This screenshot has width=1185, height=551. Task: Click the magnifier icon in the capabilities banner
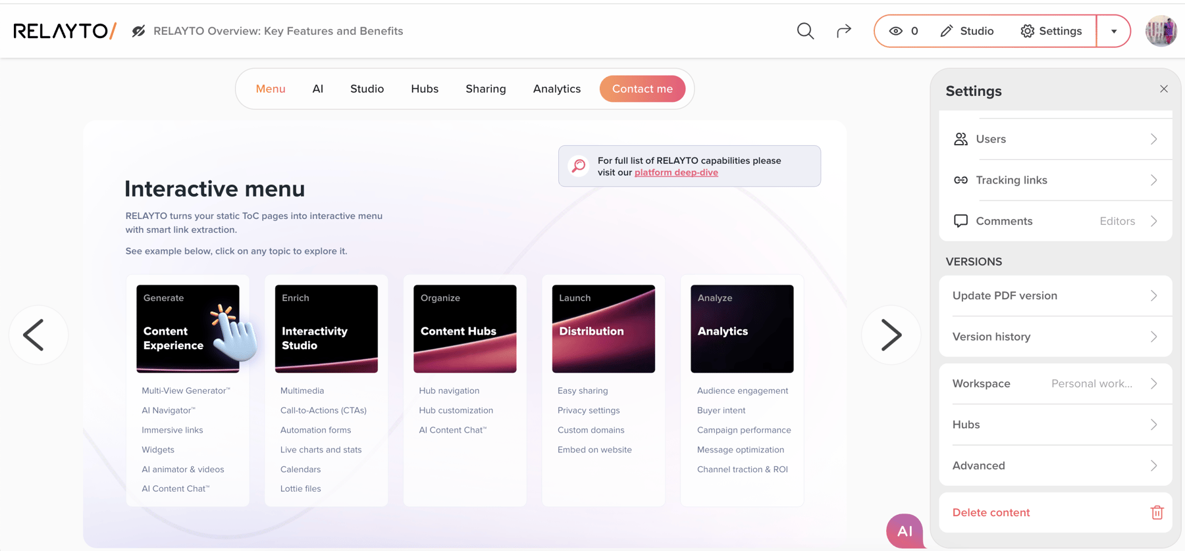(579, 166)
